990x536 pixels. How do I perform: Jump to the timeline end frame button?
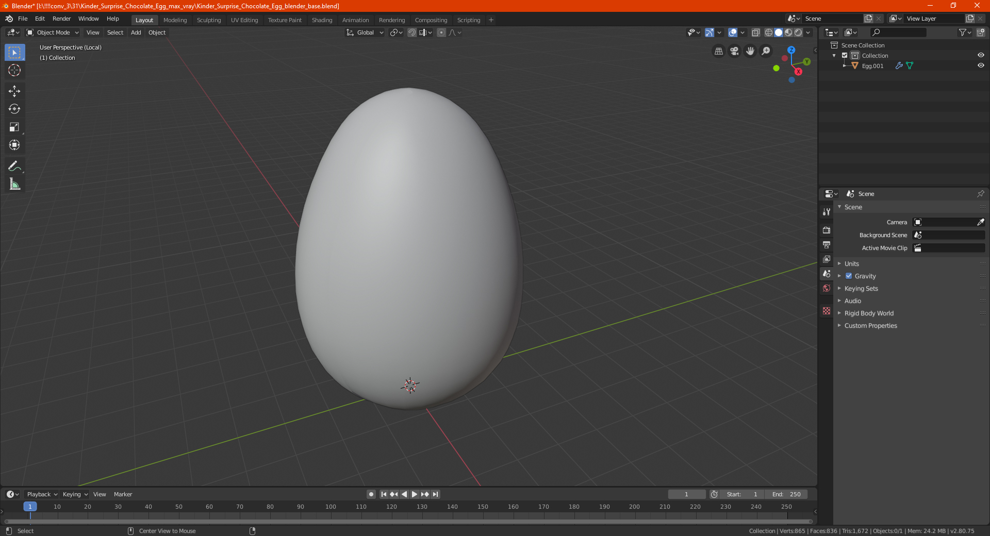point(435,494)
